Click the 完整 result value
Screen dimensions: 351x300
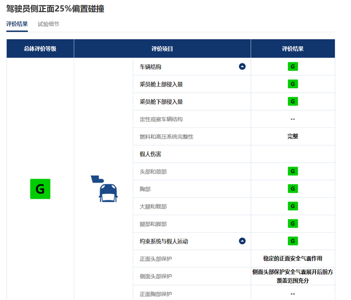coord(293,136)
